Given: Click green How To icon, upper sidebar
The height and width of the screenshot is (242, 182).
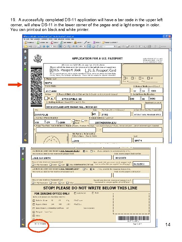Looking at the screenshot, I should coord(25,70).
